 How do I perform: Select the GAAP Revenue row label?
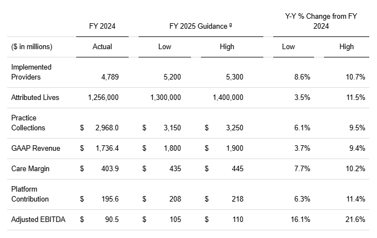point(35,148)
